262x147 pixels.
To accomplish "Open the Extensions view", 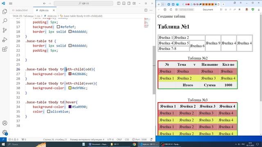I will 5,49.
